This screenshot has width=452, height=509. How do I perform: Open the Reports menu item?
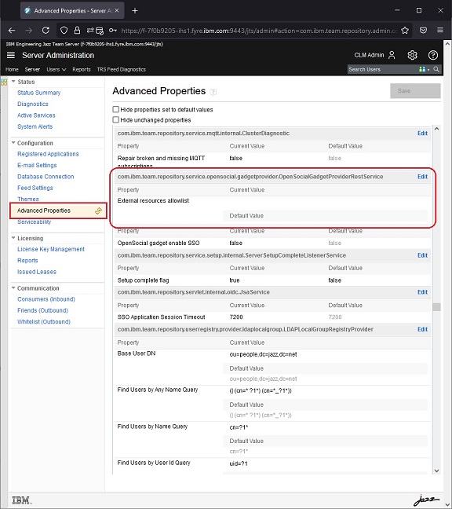point(82,69)
